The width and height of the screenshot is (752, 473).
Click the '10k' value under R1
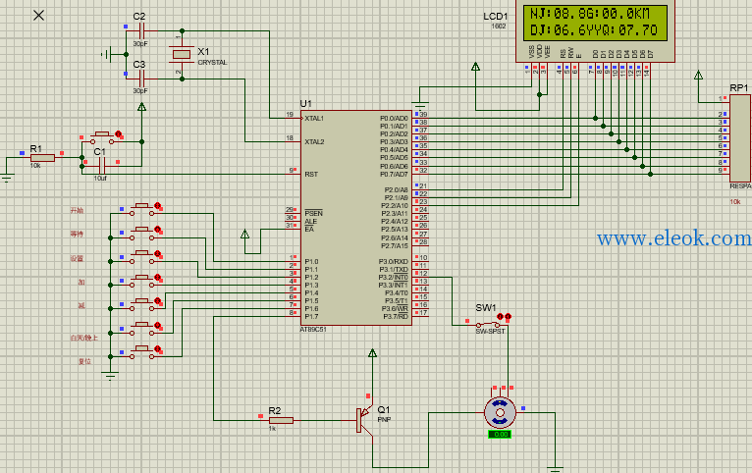pos(35,166)
